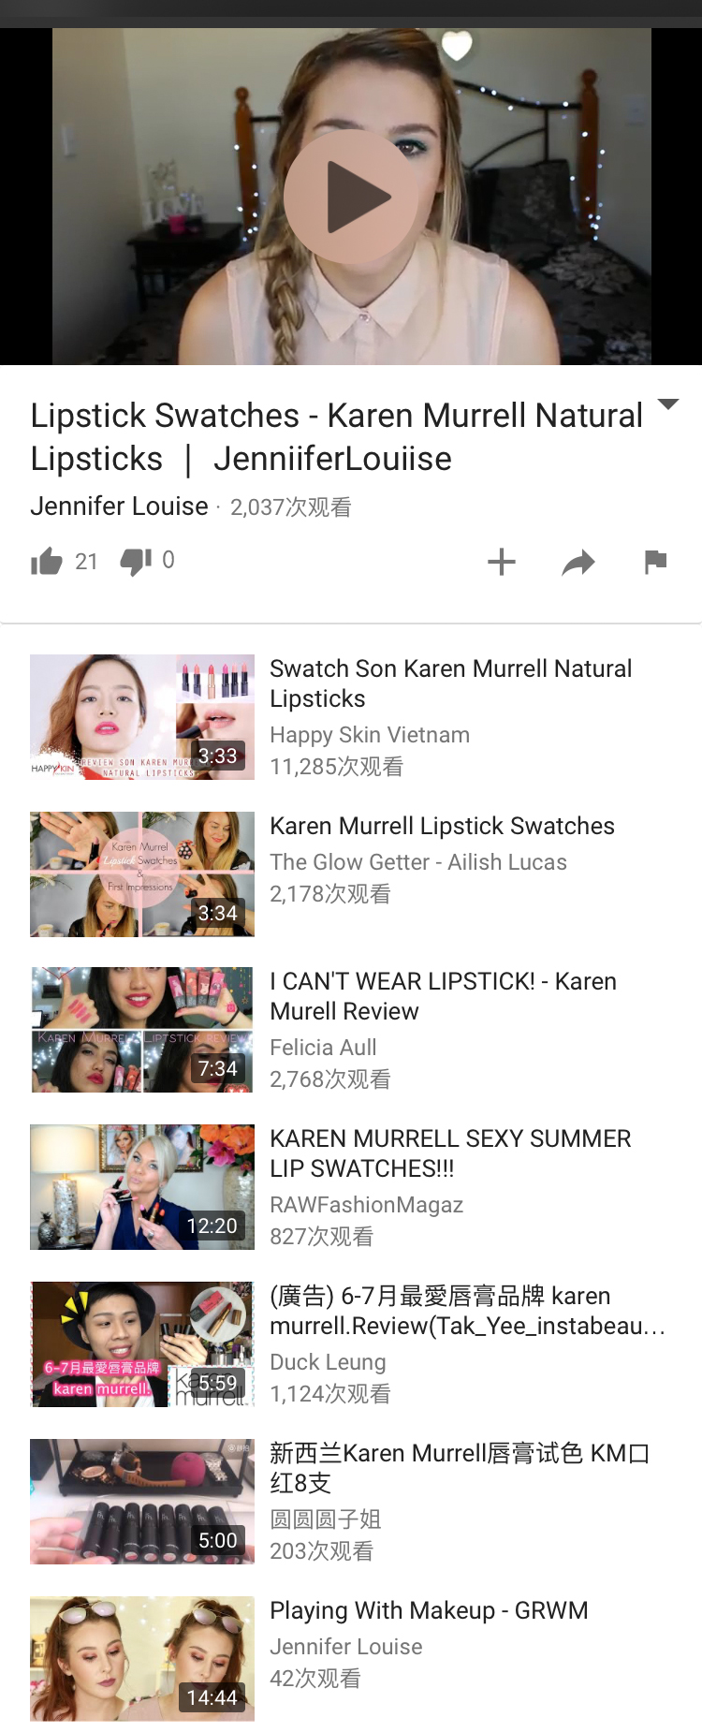Select the 5:00 lipstick tubes thumbnail
This screenshot has height=1732, width=702.
tap(142, 1502)
